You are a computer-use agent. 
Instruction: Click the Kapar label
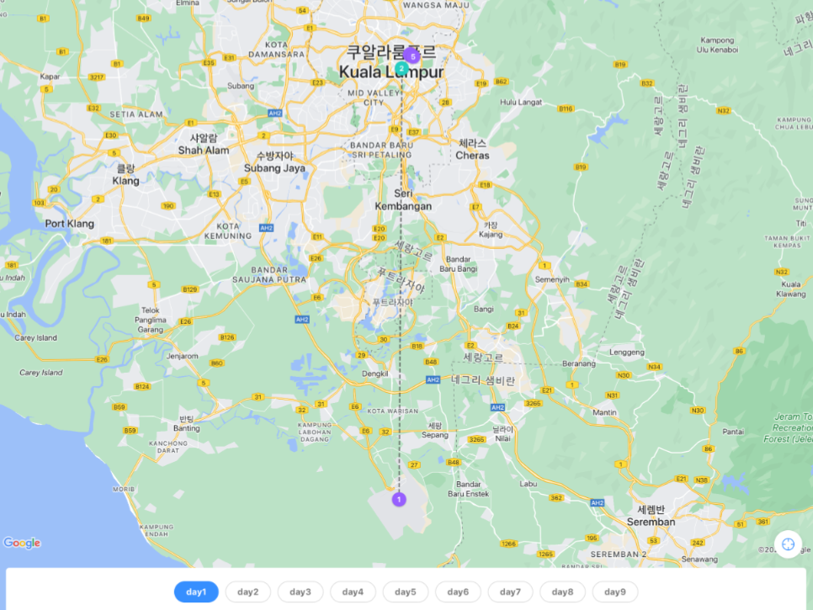point(50,77)
